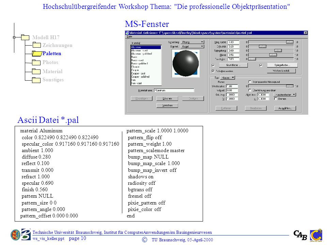Select Chrome in the material list

146,67
